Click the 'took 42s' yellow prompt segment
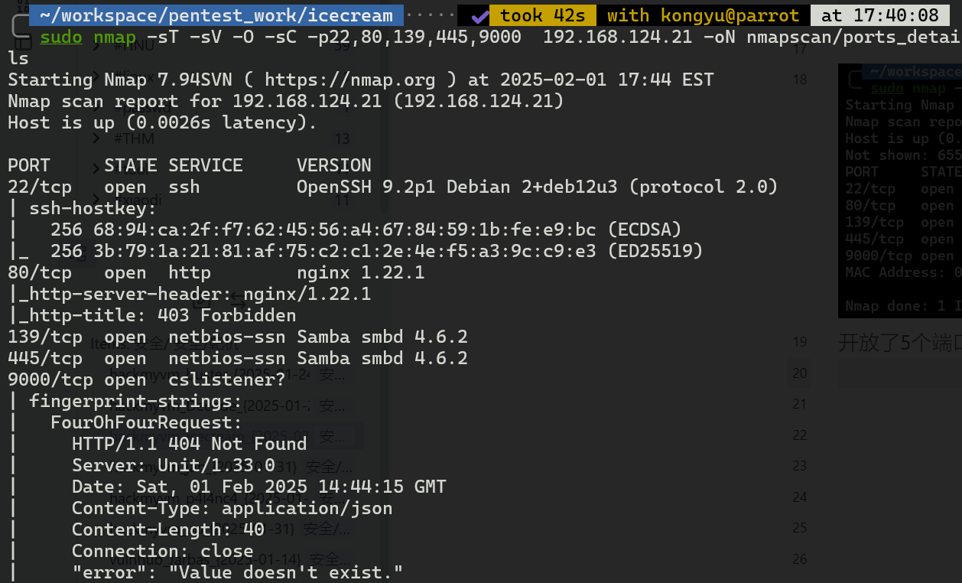The width and height of the screenshot is (962, 583). (542, 15)
